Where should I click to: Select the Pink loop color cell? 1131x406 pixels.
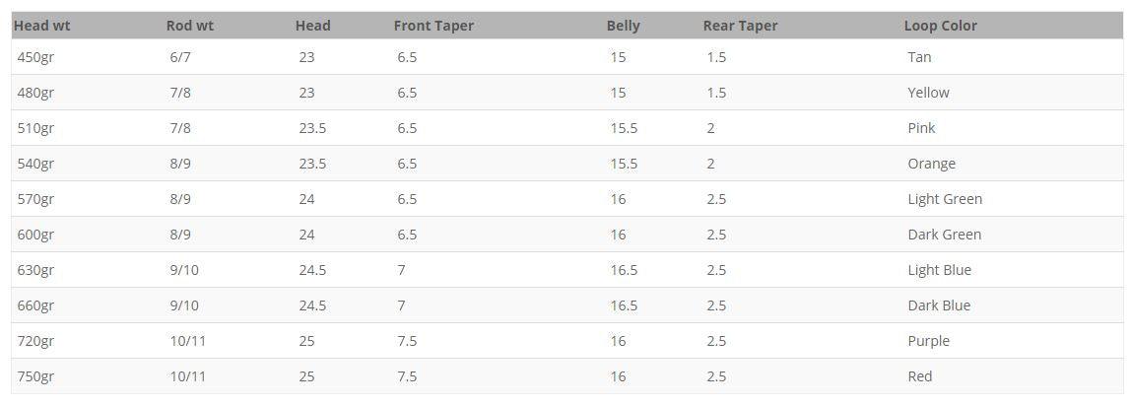click(x=921, y=128)
